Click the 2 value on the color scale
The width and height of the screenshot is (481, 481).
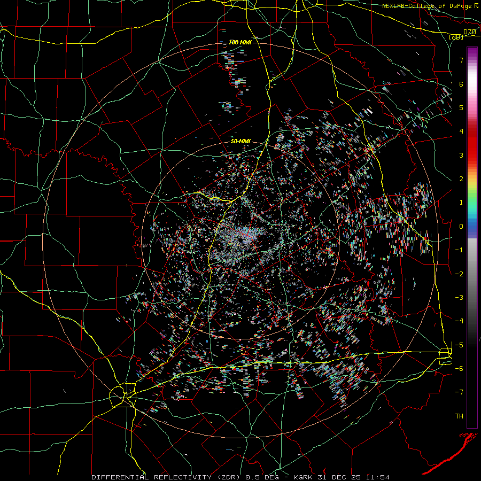pyautogui.click(x=461, y=179)
